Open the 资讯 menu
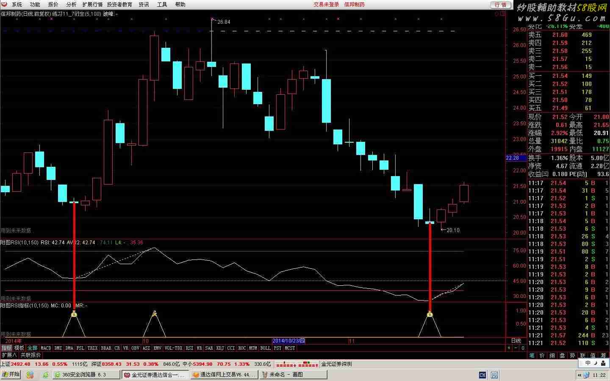Image resolution: width=610 pixels, height=381 pixels. tap(144, 4)
